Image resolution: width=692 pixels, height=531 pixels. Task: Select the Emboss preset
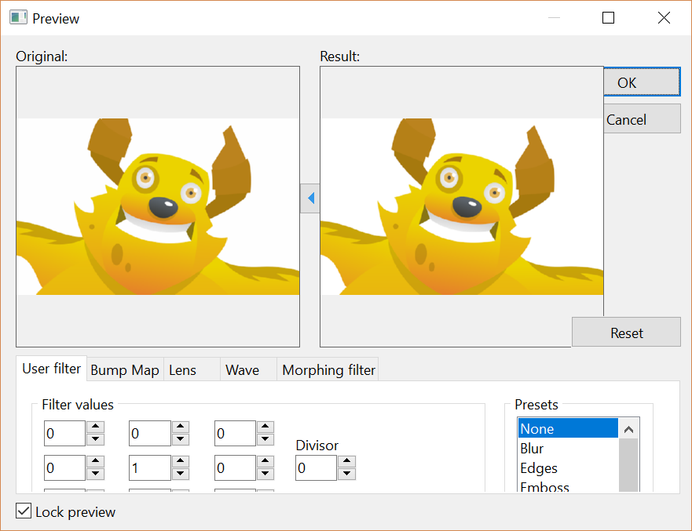(x=568, y=485)
